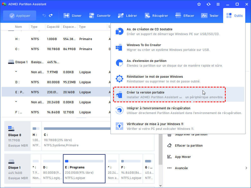Choose Réinitialiser le mot de passe Windows
This screenshot has height=188, width=251.
click(x=178, y=79)
